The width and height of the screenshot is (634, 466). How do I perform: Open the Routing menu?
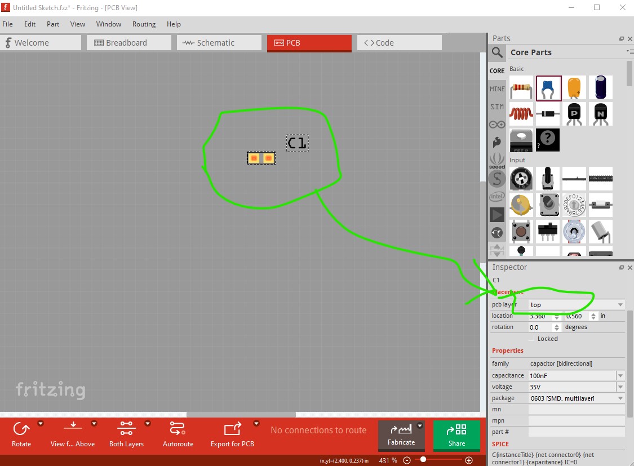tap(144, 24)
